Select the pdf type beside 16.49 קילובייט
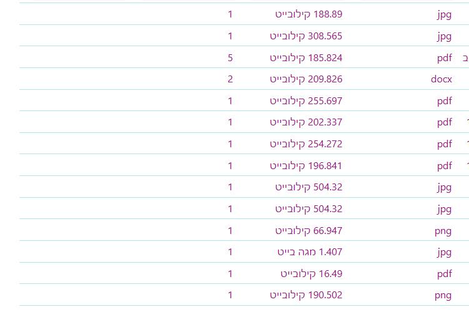This screenshot has height=312, width=469. [445, 274]
